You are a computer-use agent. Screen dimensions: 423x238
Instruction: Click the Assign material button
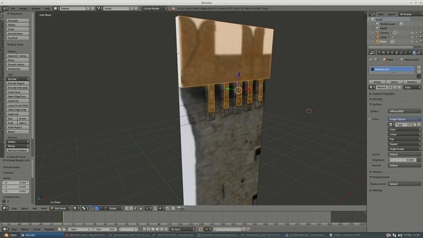pyautogui.click(x=377, y=82)
